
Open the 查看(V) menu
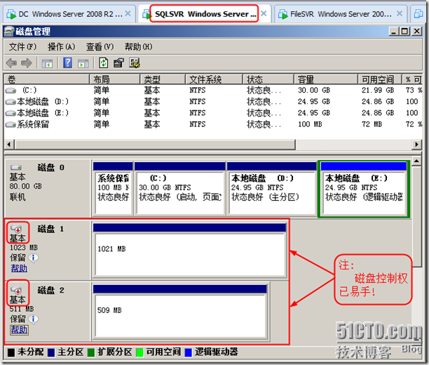tap(100, 47)
